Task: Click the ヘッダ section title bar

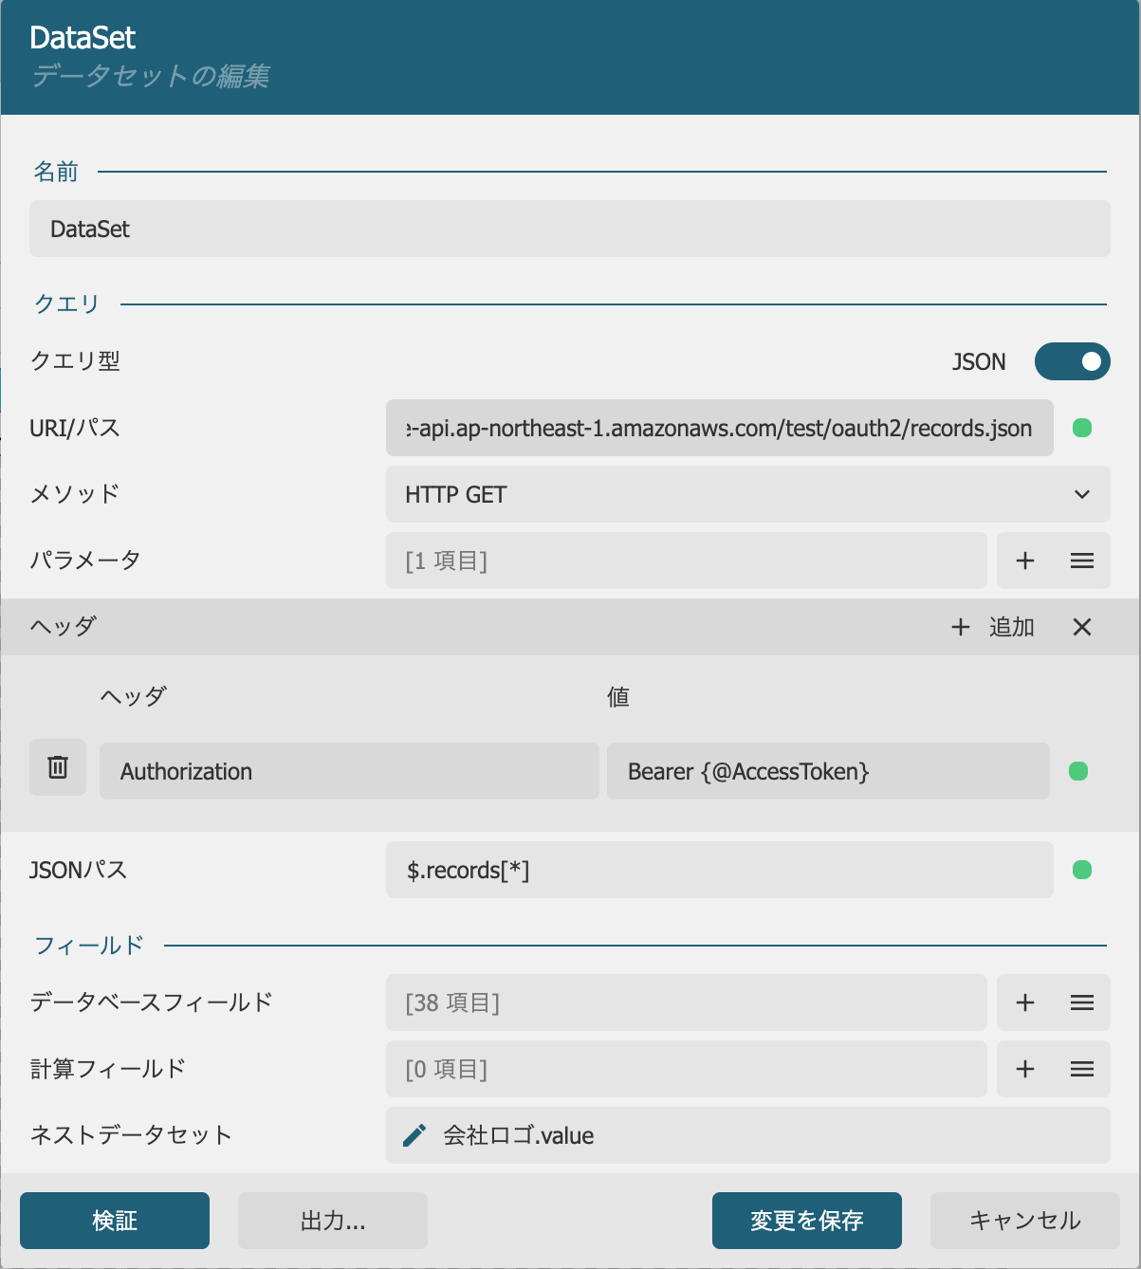Action: click(x=570, y=627)
